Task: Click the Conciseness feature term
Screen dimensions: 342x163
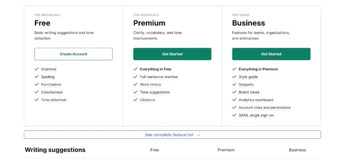Action: (52, 92)
